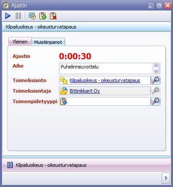Open the calendar clock toolbar icon
The width and height of the screenshot is (173, 187).
(x=32, y=16)
